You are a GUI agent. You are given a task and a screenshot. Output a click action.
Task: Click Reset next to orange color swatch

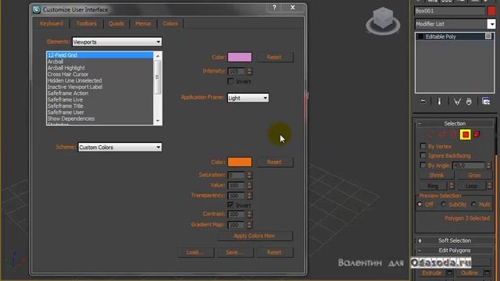click(x=274, y=162)
